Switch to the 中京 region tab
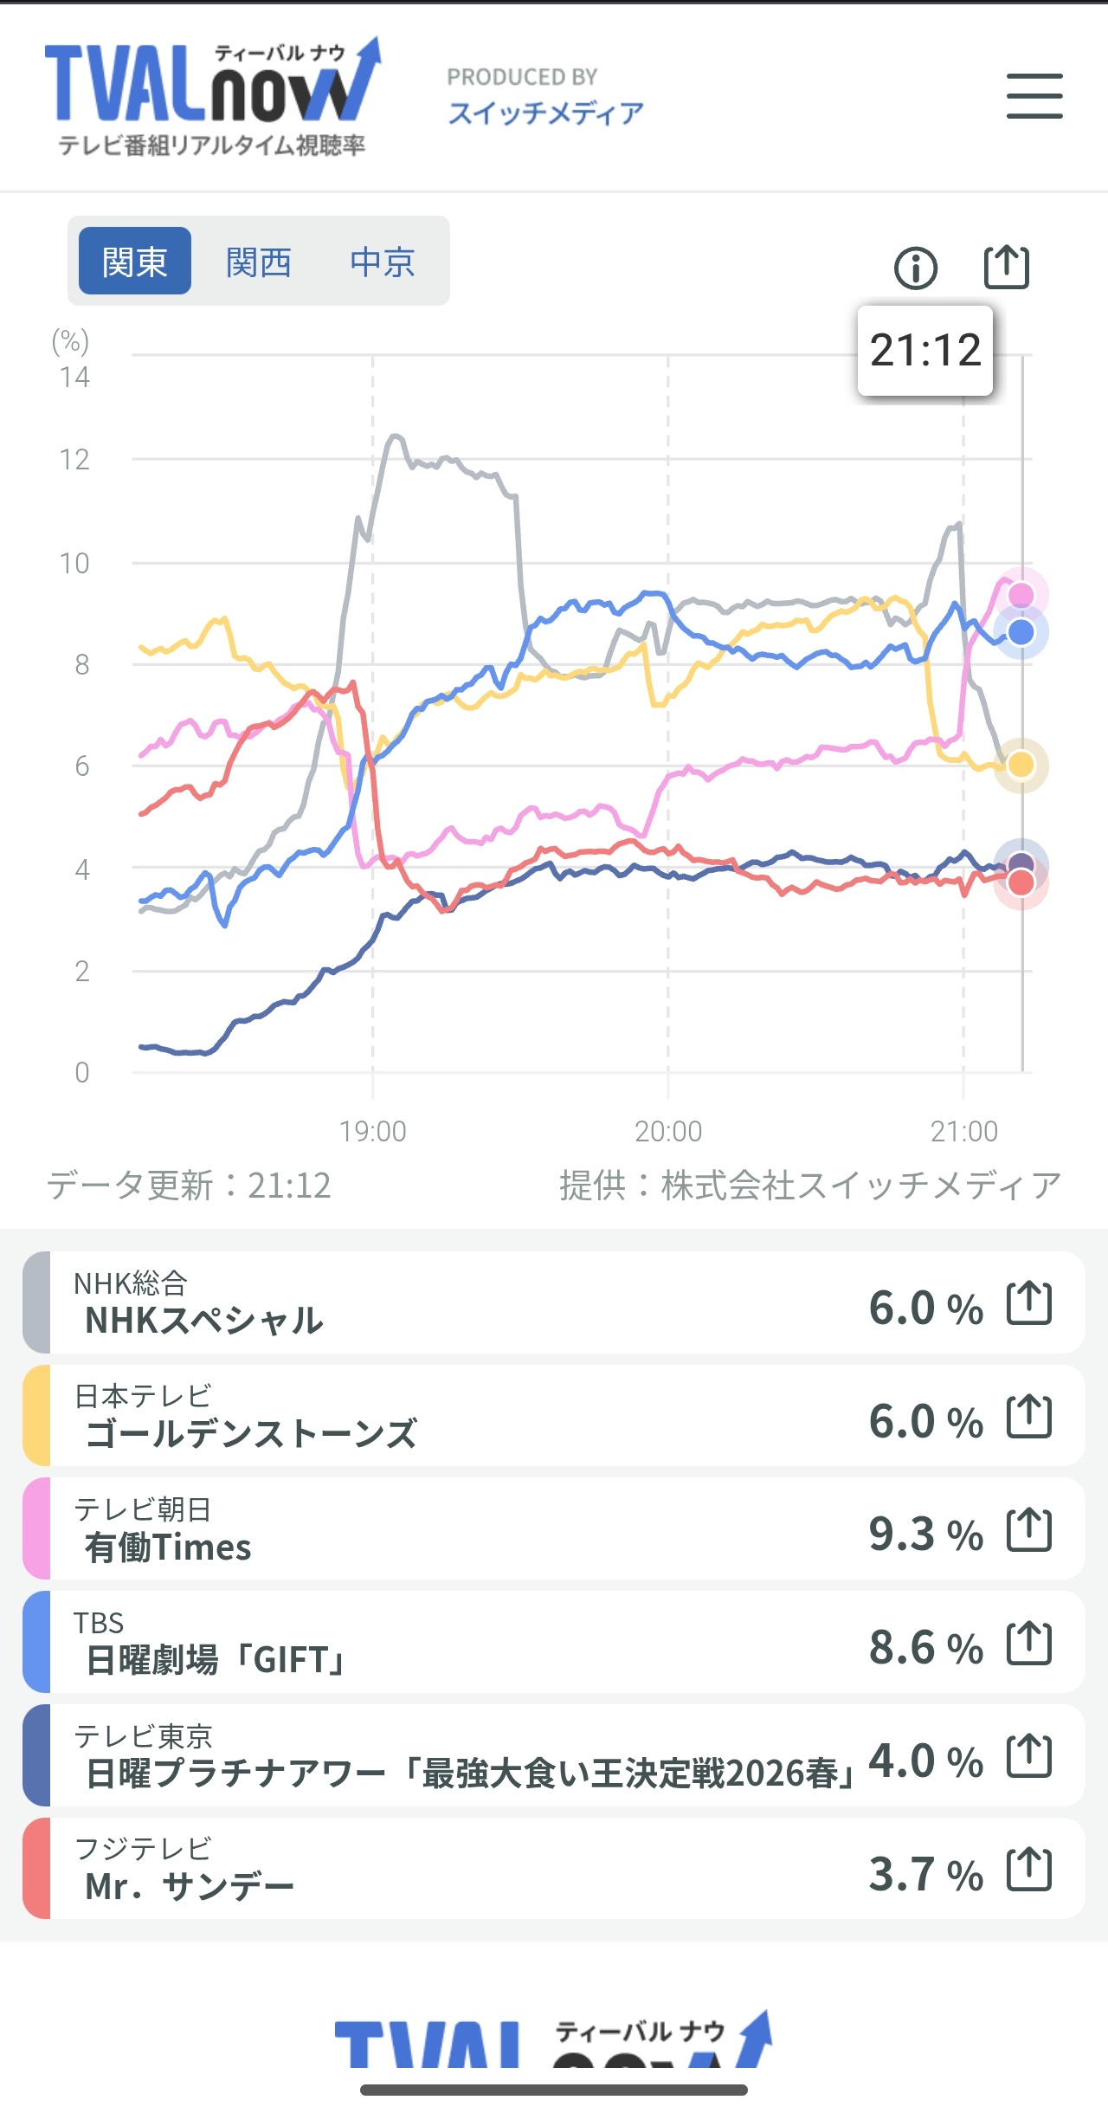Screen dimensions: 1108x2113 point(383,262)
